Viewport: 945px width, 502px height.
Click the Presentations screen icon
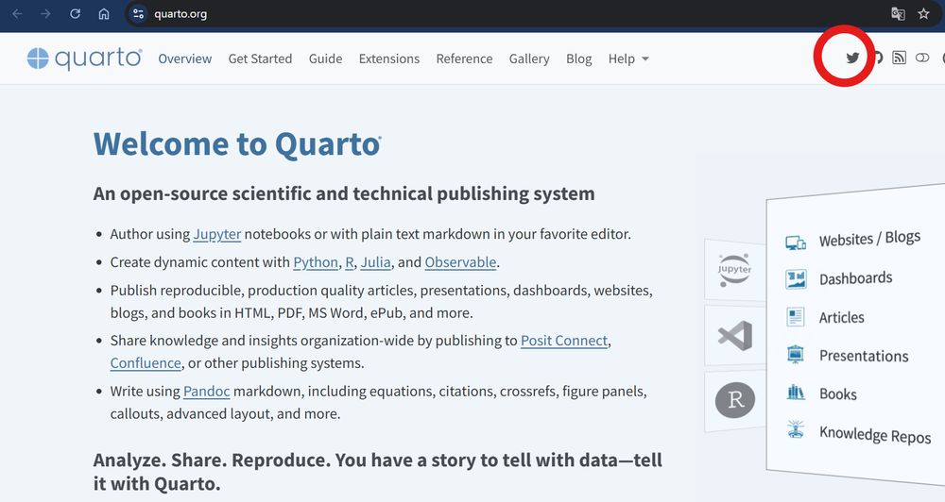click(796, 354)
